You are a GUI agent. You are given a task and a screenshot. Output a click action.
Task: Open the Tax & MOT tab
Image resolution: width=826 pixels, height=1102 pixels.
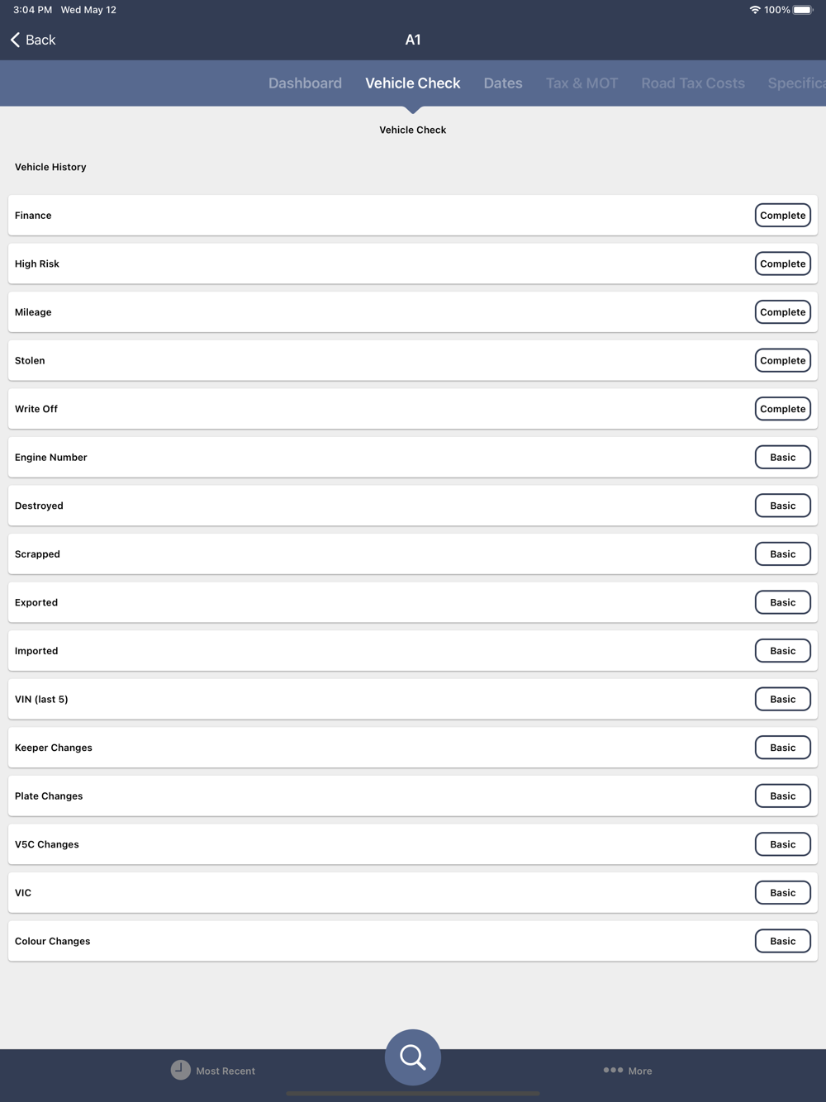click(x=582, y=83)
